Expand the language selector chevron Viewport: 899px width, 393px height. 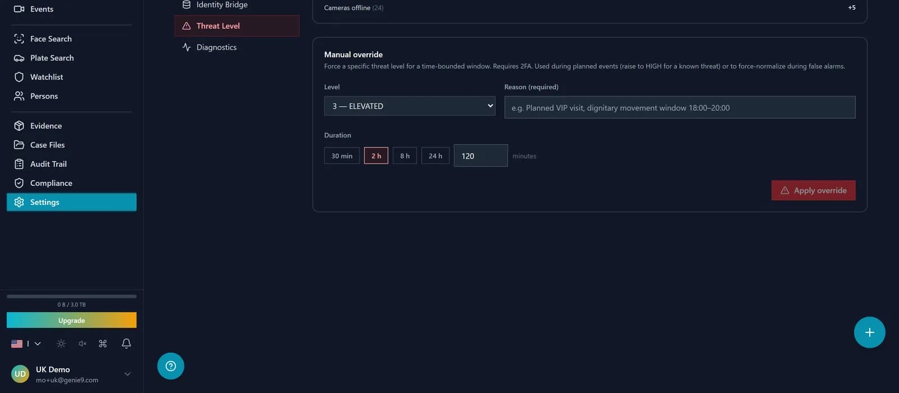click(x=38, y=344)
